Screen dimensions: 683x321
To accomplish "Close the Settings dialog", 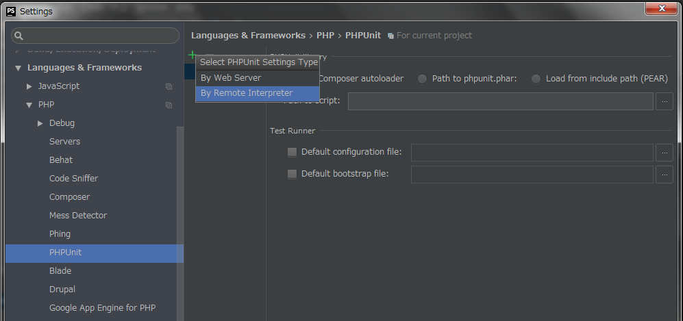I will coord(661,8).
